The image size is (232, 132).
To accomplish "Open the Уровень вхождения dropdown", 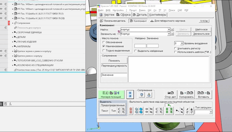I will (182, 43).
